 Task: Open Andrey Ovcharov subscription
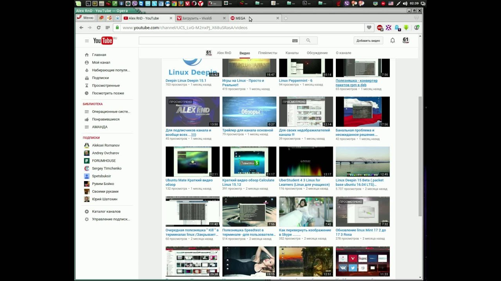click(105, 153)
